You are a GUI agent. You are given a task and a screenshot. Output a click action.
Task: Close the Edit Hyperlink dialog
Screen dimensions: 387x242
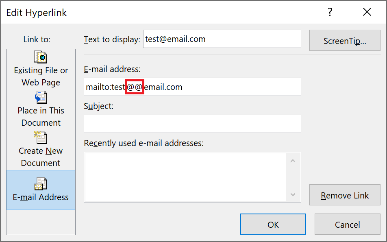367,12
